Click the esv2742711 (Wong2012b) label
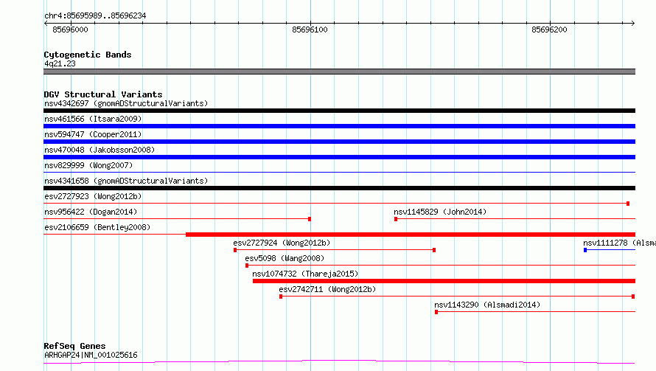The width and height of the screenshot is (656, 371). (327, 289)
